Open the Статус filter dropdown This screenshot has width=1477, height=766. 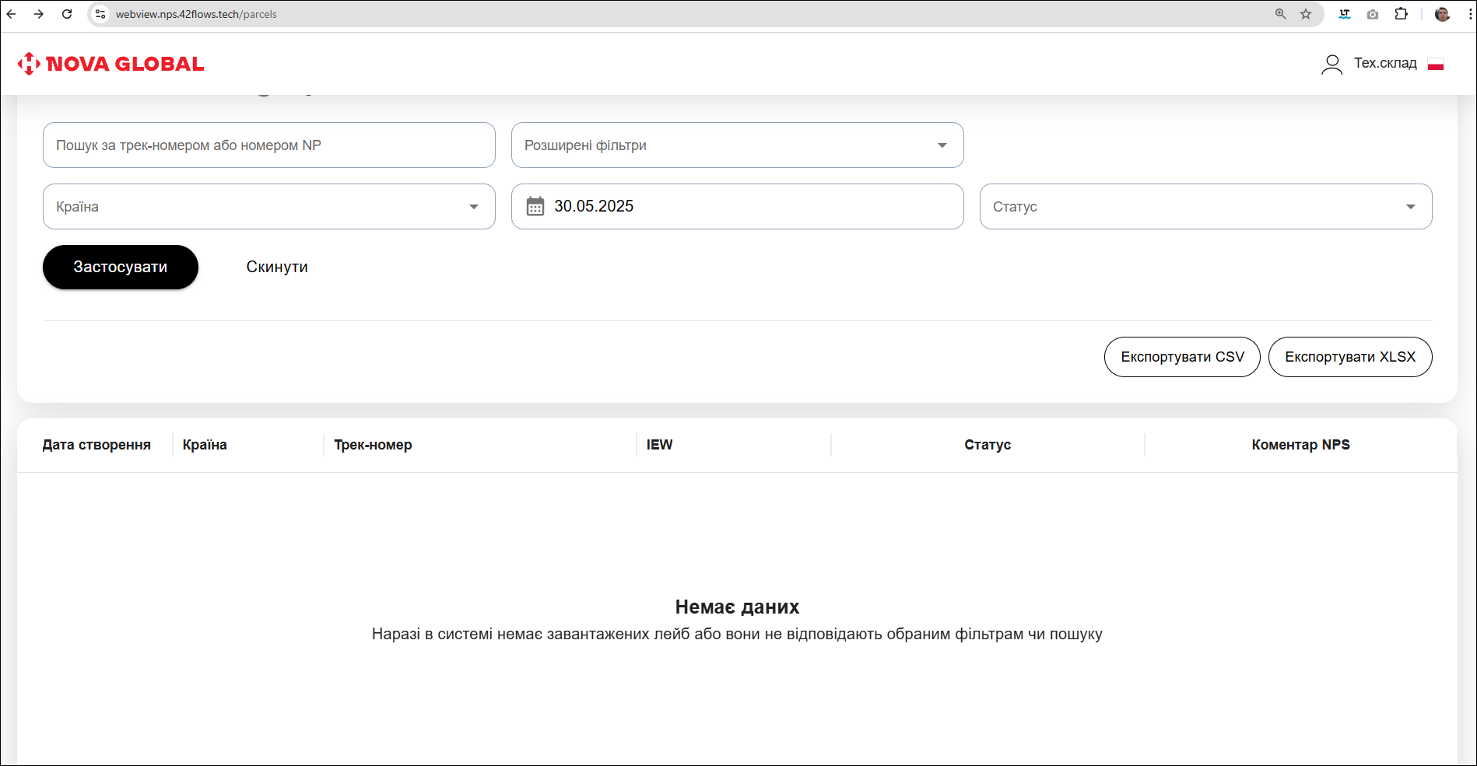point(1205,207)
